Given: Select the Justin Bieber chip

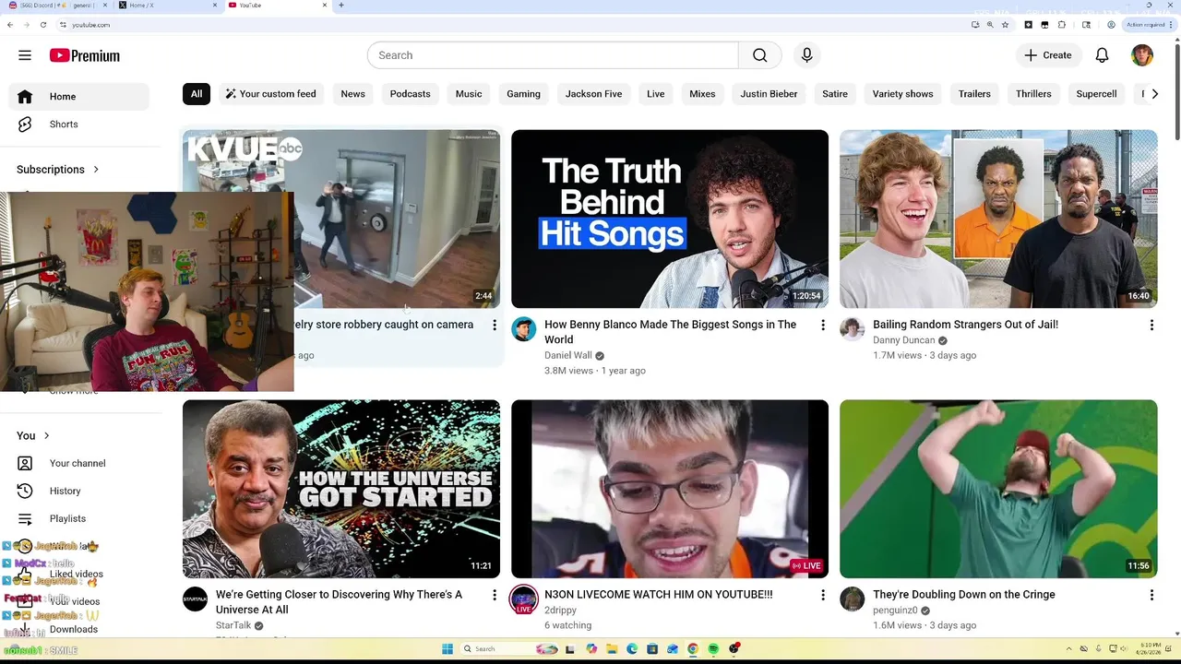Looking at the screenshot, I should 769,94.
